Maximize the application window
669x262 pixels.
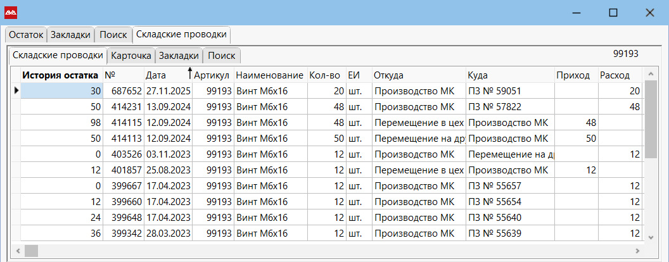pos(613,13)
